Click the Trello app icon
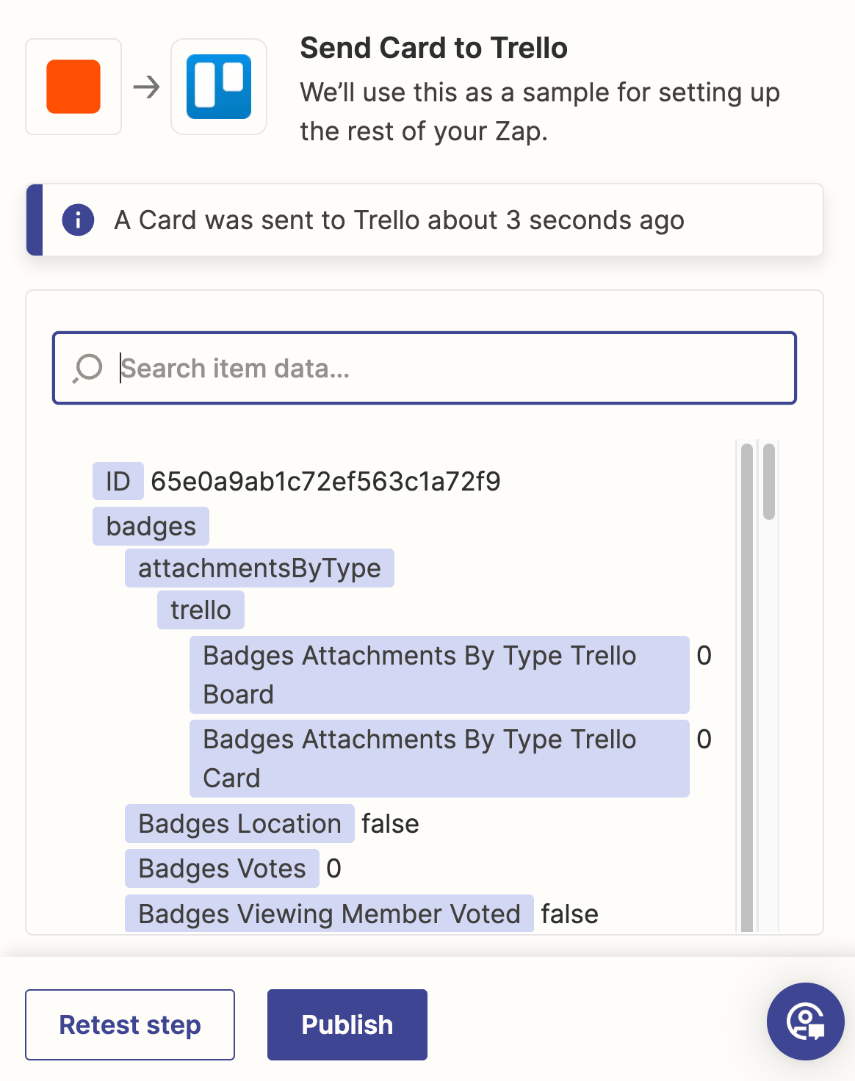Image resolution: width=855 pixels, height=1081 pixels. tap(219, 87)
